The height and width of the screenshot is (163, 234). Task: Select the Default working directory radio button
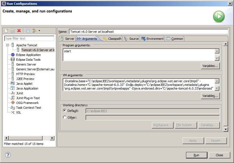pyautogui.click(x=64, y=111)
